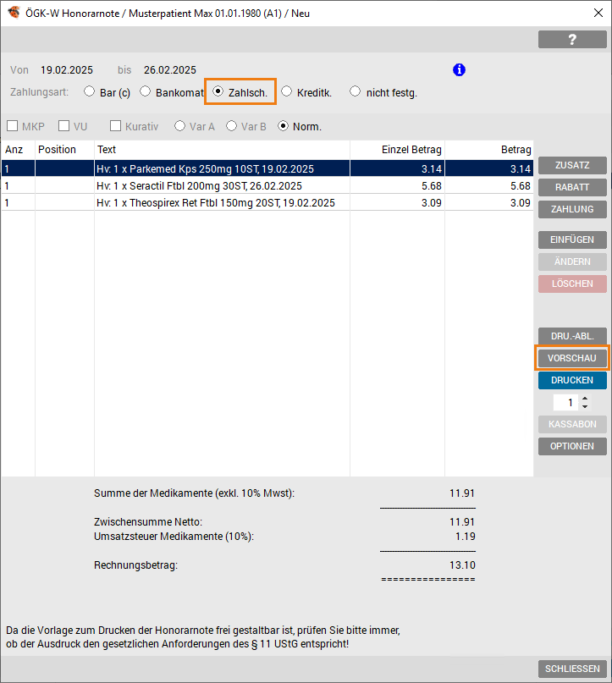
Task: Click EINFÜGEN to insert a position
Action: 572,240
